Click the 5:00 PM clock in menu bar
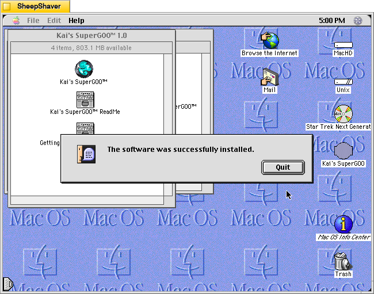The height and width of the screenshot is (294, 374). [332, 21]
